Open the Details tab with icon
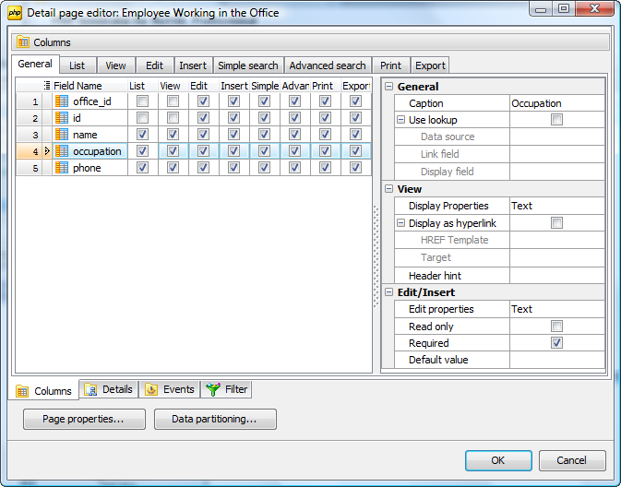The height and width of the screenshot is (487, 621). click(90, 389)
